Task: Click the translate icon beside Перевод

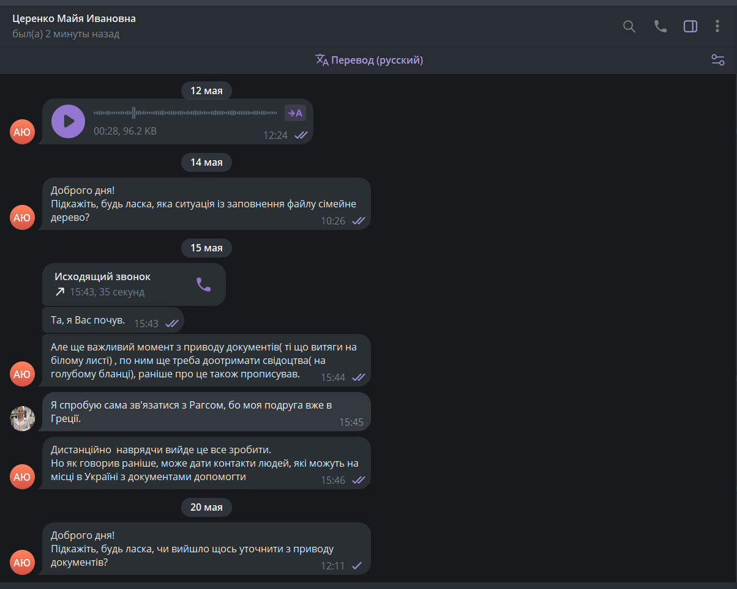Action: pos(322,60)
